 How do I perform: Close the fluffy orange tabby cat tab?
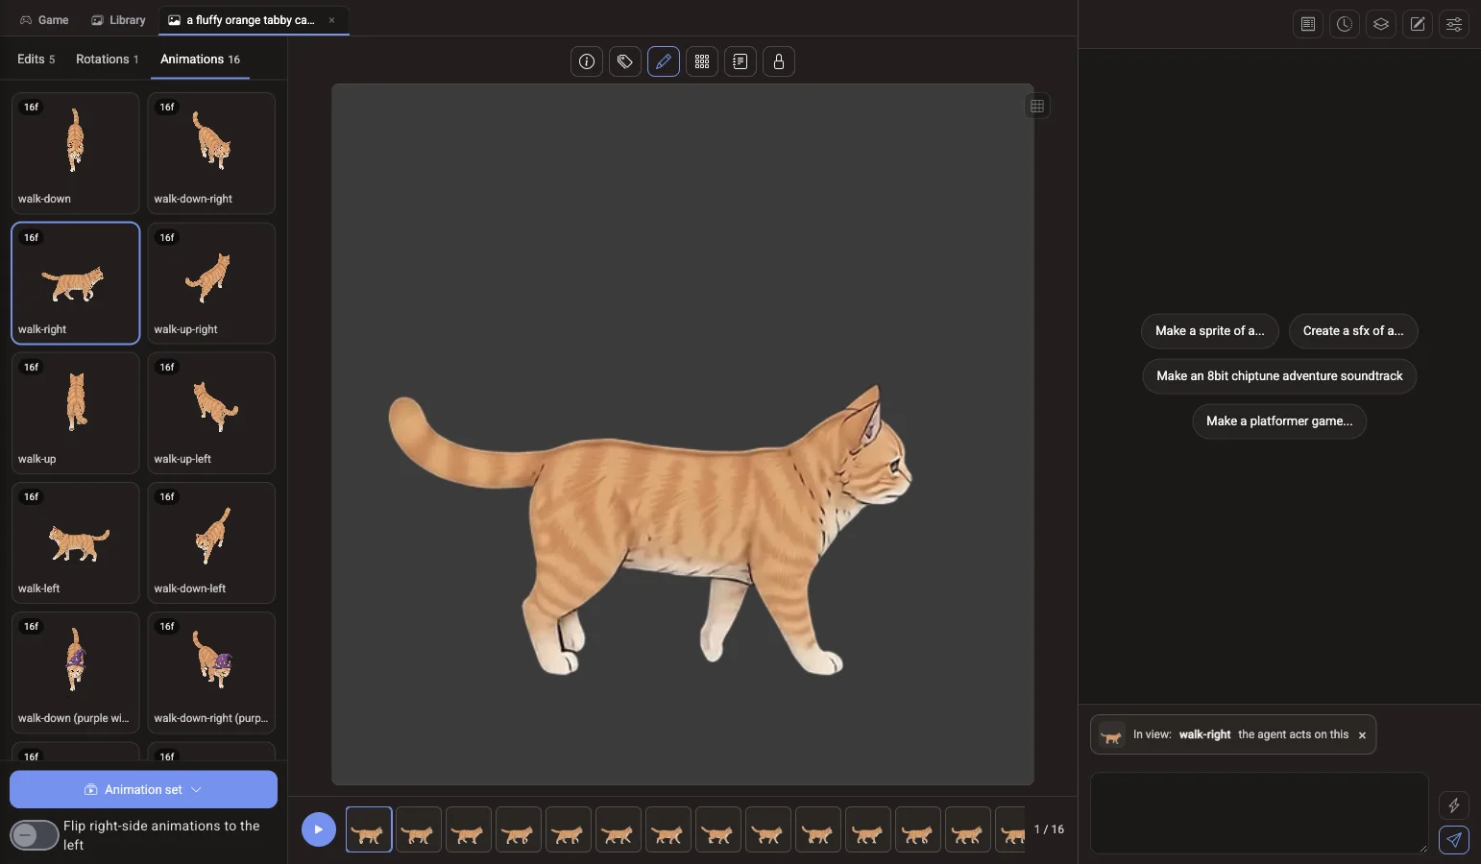click(x=332, y=20)
